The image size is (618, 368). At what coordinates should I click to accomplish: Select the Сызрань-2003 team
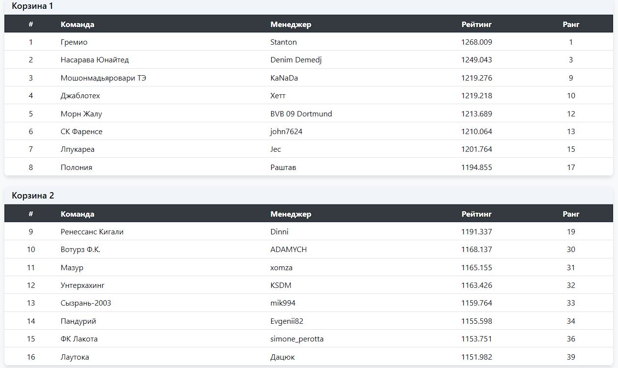(x=86, y=303)
